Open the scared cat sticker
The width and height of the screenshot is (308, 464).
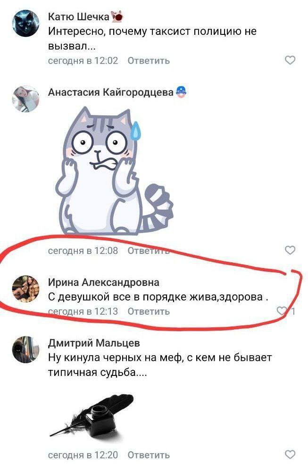pyautogui.click(x=114, y=171)
